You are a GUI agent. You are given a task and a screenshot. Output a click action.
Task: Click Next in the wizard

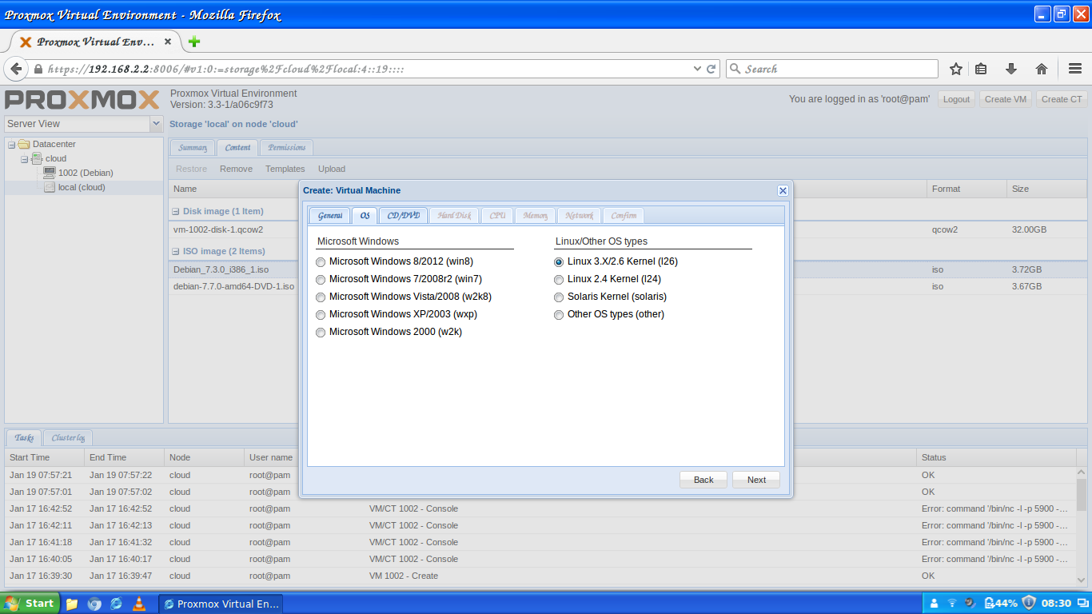point(756,480)
